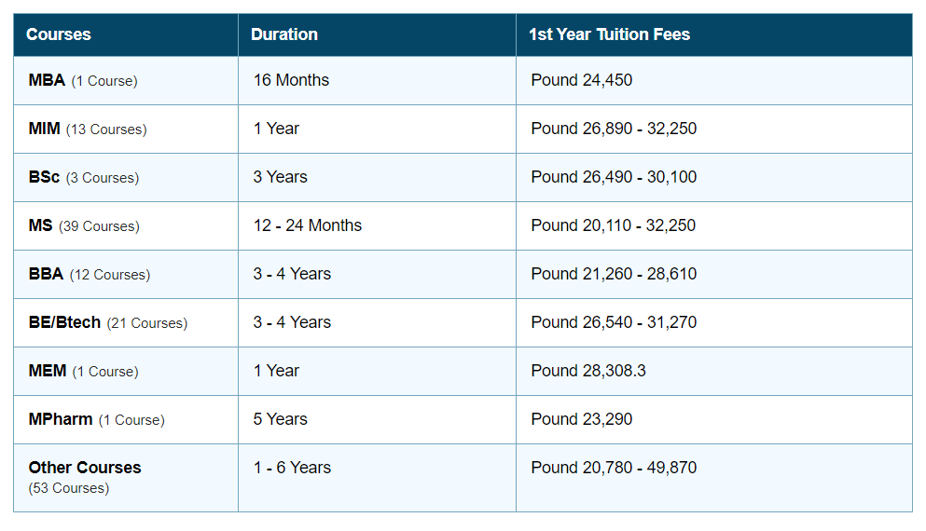Click the BBA course name
This screenshot has height=531, width=926.
[x=47, y=274]
